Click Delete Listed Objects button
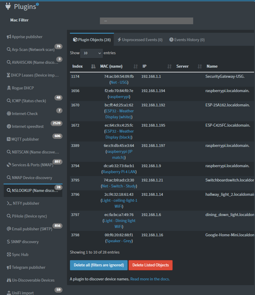This screenshot has width=255, height=295. [x=151, y=265]
